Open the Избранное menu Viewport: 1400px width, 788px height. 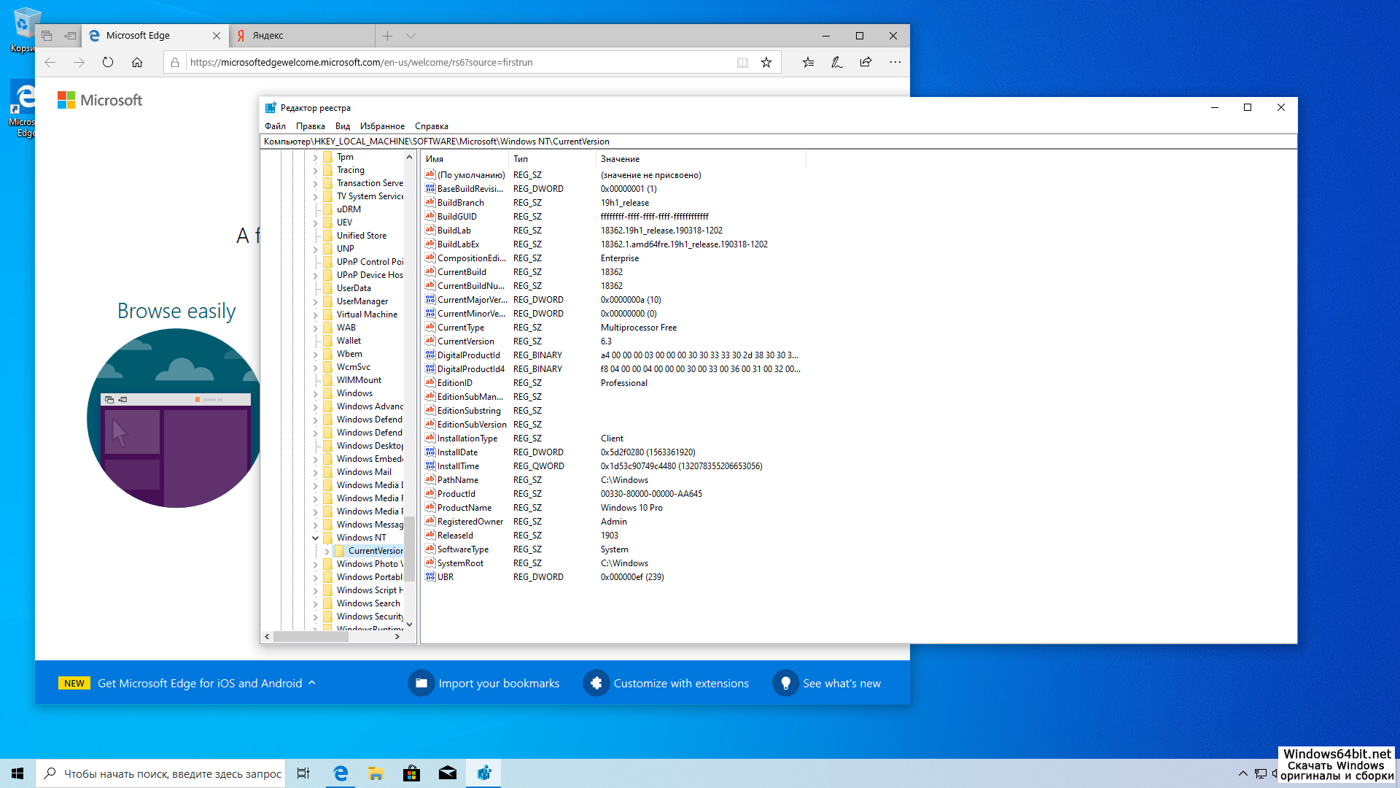381,126
